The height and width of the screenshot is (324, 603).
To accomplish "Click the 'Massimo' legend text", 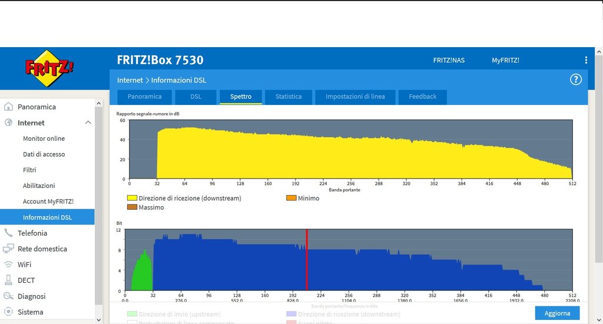I will 151,207.
